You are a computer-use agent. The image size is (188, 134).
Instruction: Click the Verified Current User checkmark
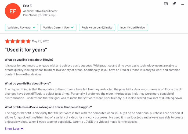pyautogui.click(x=72, y=27)
